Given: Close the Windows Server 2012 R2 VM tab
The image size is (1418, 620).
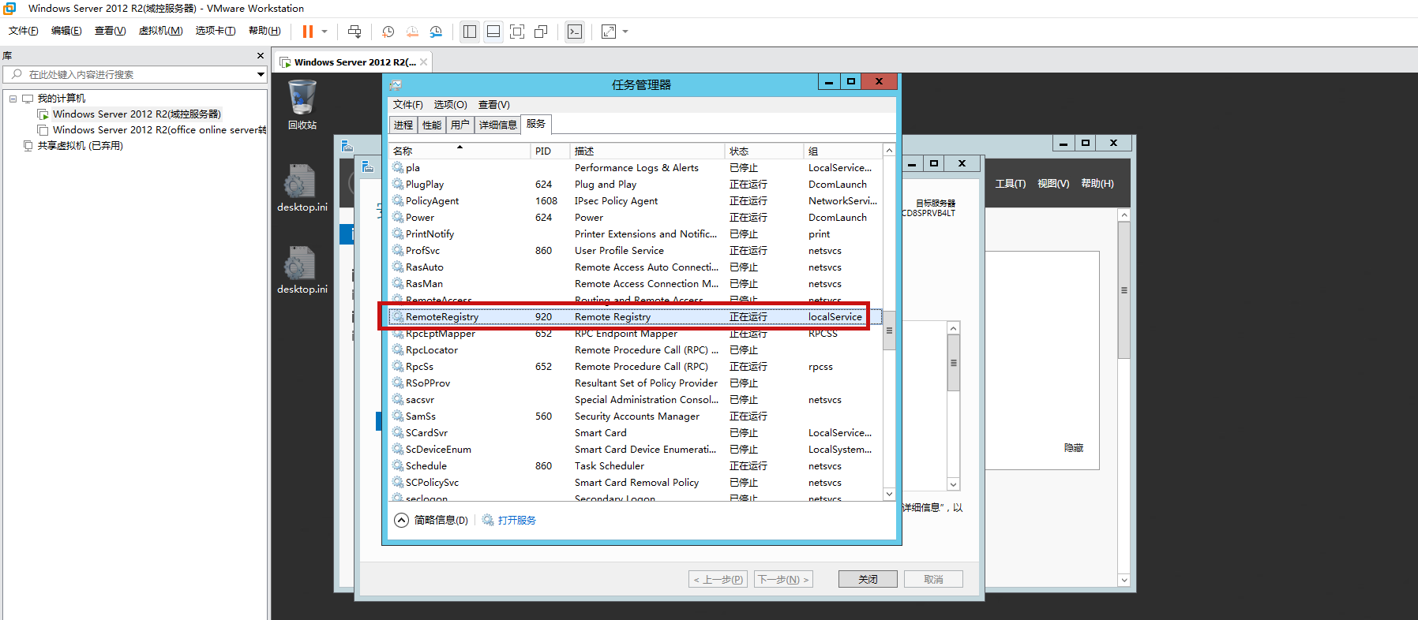Looking at the screenshot, I should [x=424, y=62].
